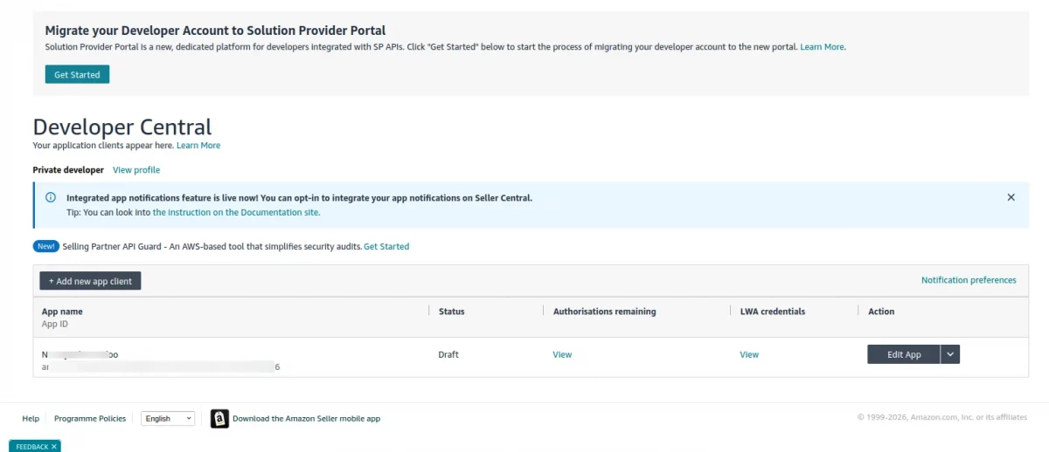Click the Action column header

tap(881, 312)
